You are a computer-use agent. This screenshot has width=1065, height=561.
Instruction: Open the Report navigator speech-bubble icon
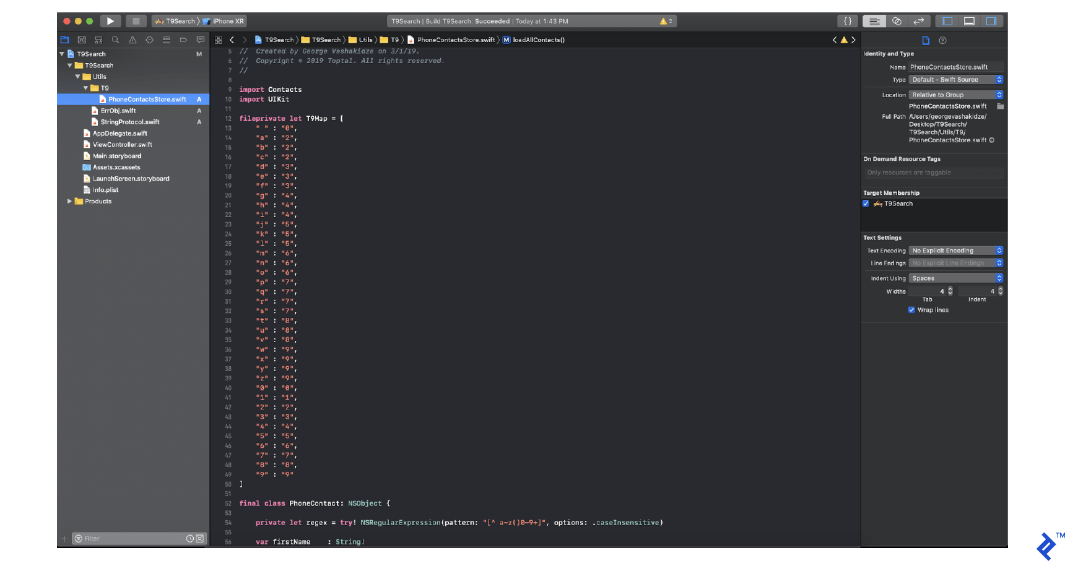click(x=201, y=40)
